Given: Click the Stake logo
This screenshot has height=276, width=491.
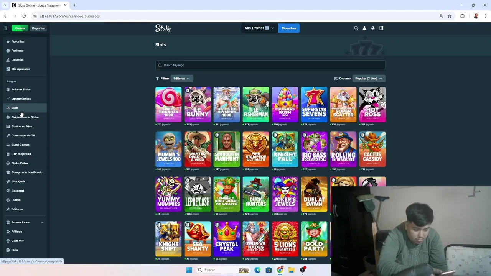Looking at the screenshot, I should click(163, 28).
